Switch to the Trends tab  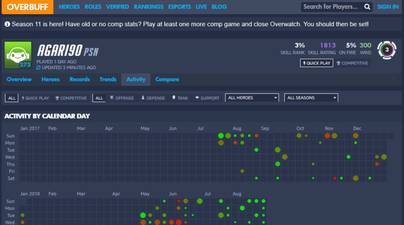tap(108, 79)
